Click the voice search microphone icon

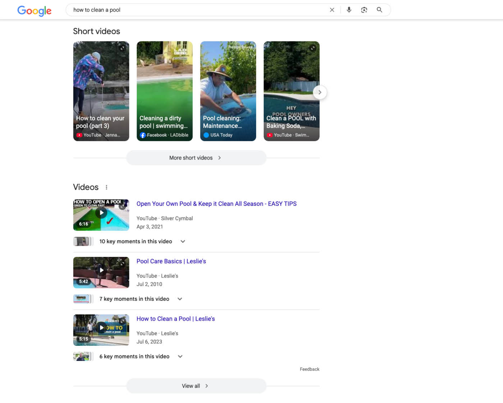tap(349, 10)
